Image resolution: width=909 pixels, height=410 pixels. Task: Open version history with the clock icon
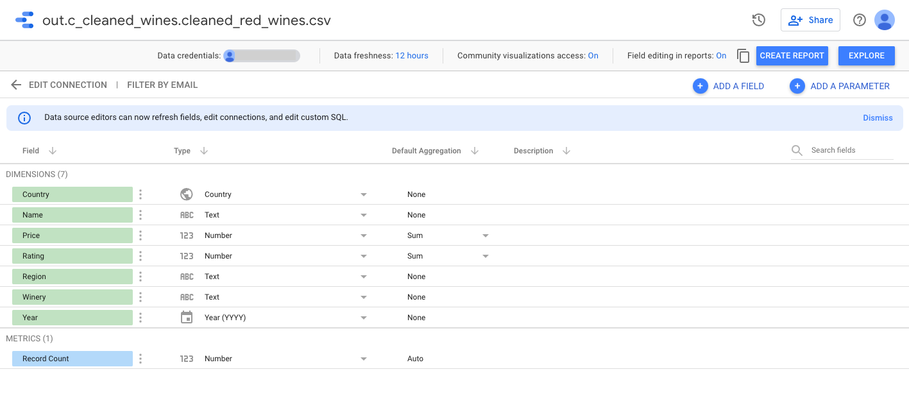coord(758,20)
